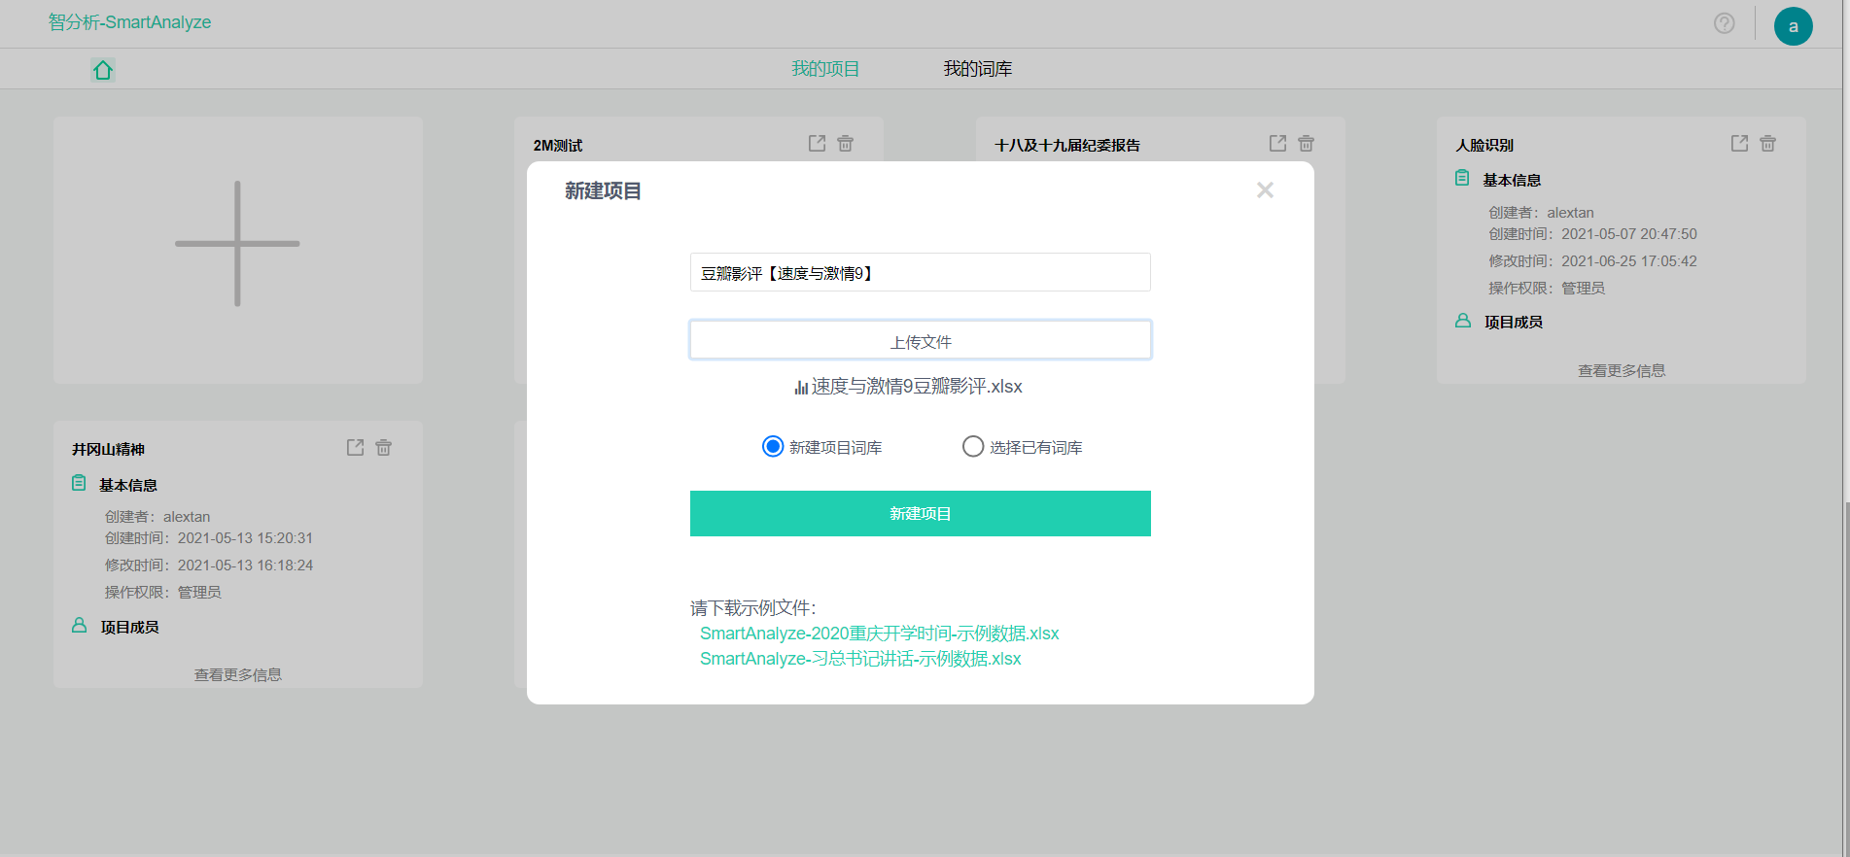Open the user avatar 'a' menu

click(1793, 26)
